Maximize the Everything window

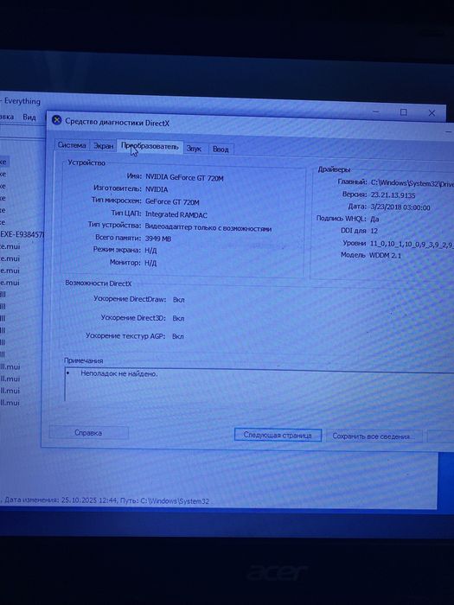click(404, 112)
